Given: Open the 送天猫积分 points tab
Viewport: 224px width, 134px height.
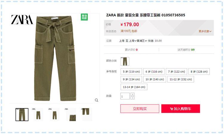Looking at the screenshot, I should (186, 50).
